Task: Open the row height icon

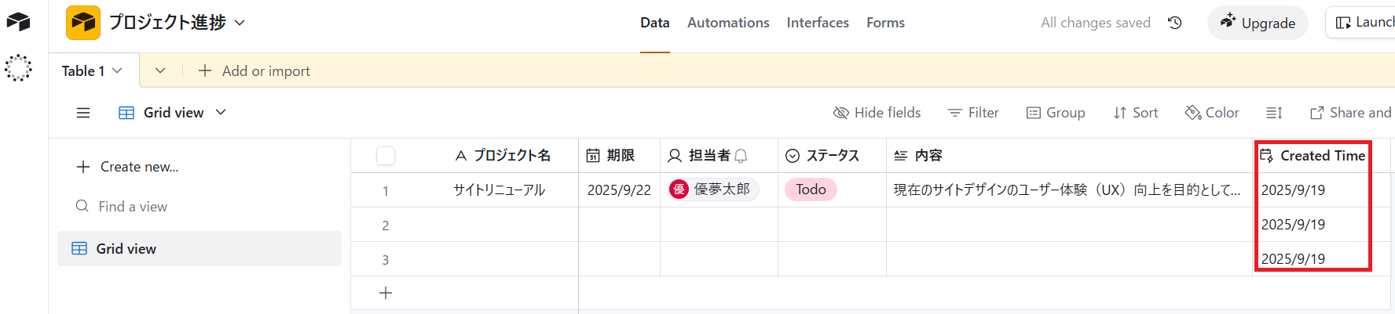Action: coord(1274,113)
